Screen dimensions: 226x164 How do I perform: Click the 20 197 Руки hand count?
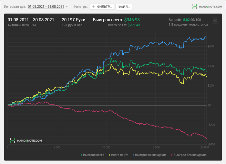(74, 20)
